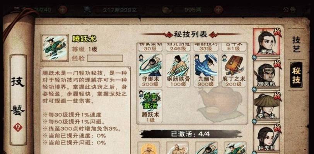The image size is (314, 154).
Task: Select the 钢筋铁骨 skill icon
Action: pyautogui.click(x=178, y=70)
